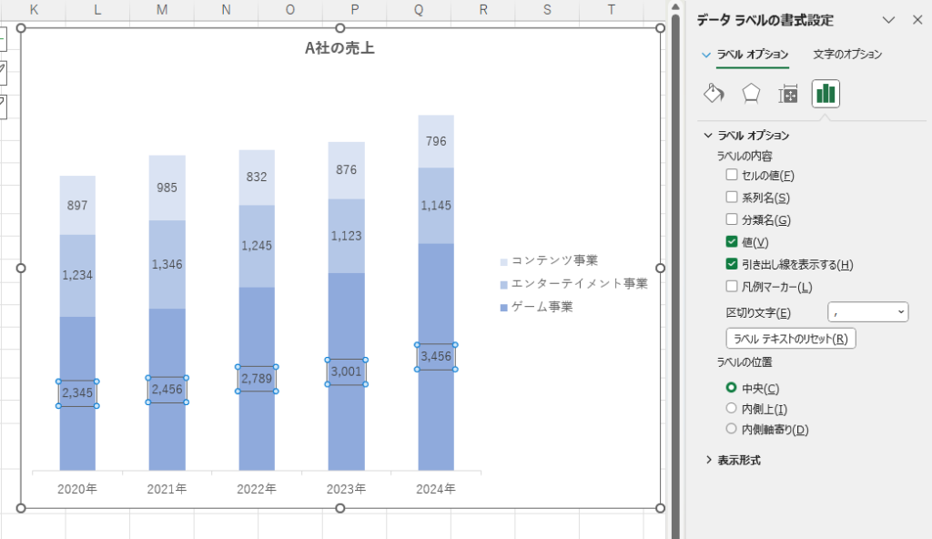This screenshot has height=539, width=932.
Task: Open the 区切り文字 dropdown
Action: pos(867,312)
